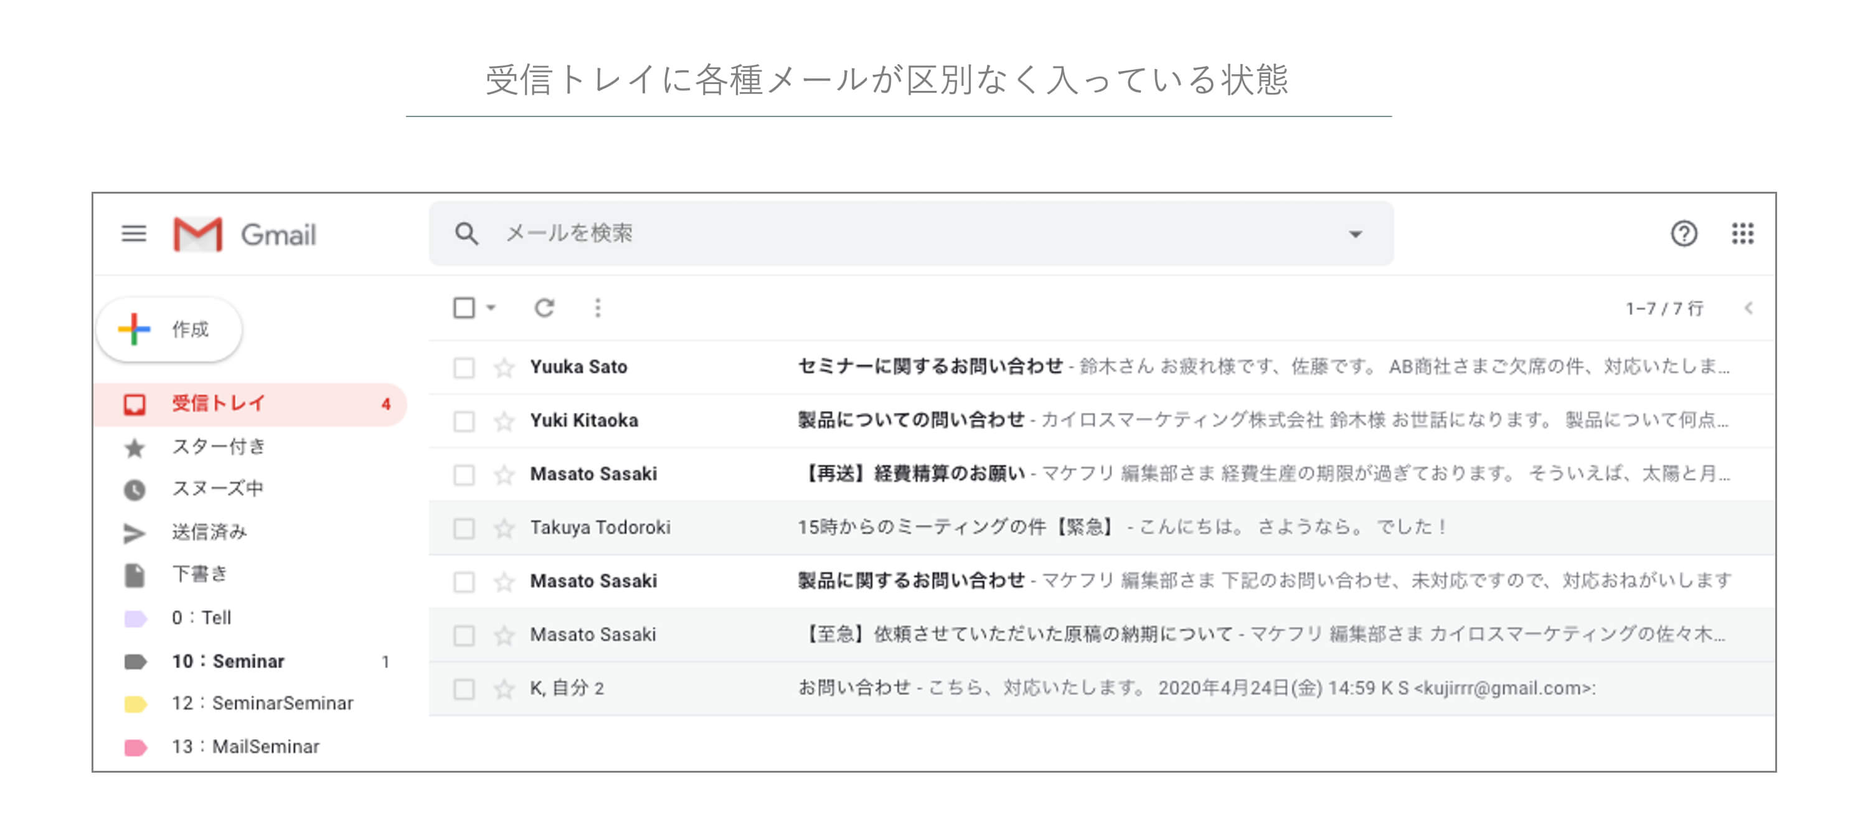Tick the checkbox for Yuki Kitaoka email
The height and width of the screenshot is (820, 1868).
[x=464, y=422]
